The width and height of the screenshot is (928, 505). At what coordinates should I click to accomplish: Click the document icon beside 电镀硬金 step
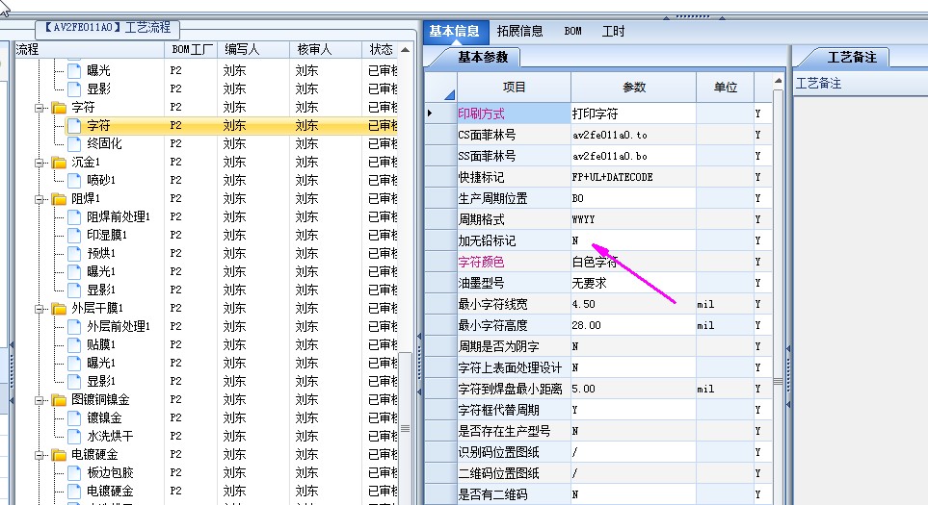(74, 492)
